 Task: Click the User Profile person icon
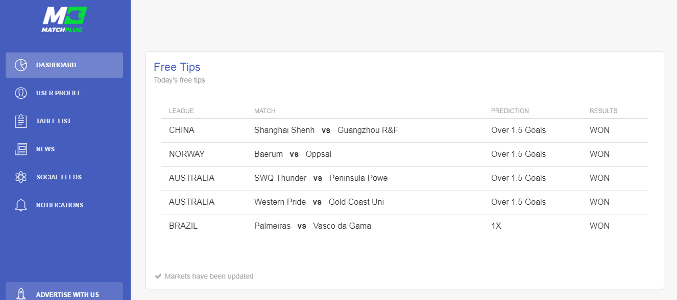tap(21, 93)
